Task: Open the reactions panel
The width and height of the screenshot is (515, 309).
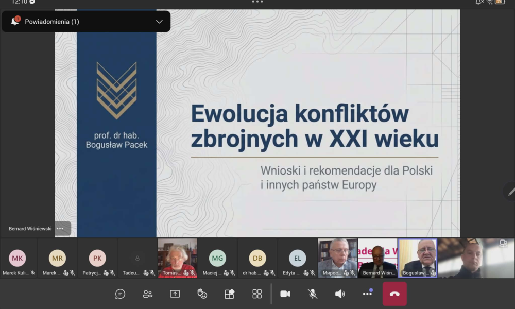Action: pos(203,294)
